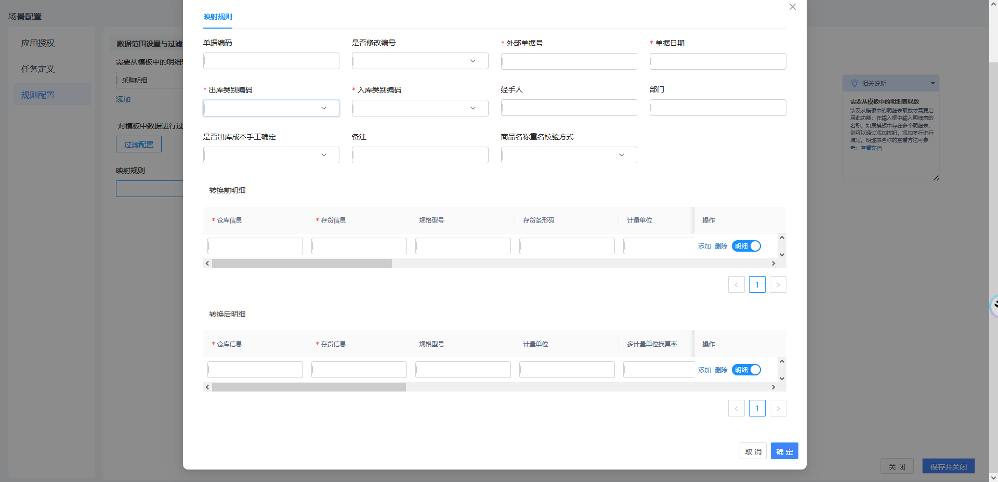Click the 经手人 input field
Image resolution: width=998 pixels, height=482 pixels.
coord(569,108)
